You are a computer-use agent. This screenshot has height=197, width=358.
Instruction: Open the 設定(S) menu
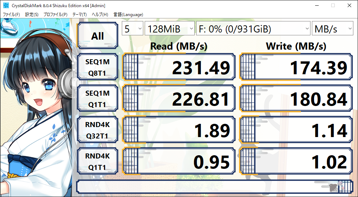click(32, 15)
